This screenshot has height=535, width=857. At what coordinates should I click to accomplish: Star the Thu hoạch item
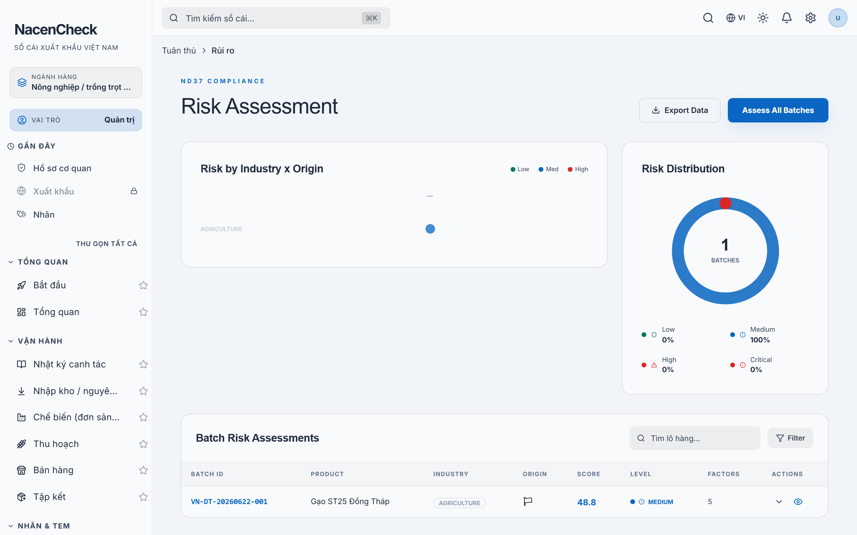(x=143, y=444)
